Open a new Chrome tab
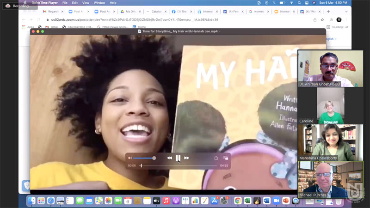The height and width of the screenshot is (208, 370). (328, 12)
